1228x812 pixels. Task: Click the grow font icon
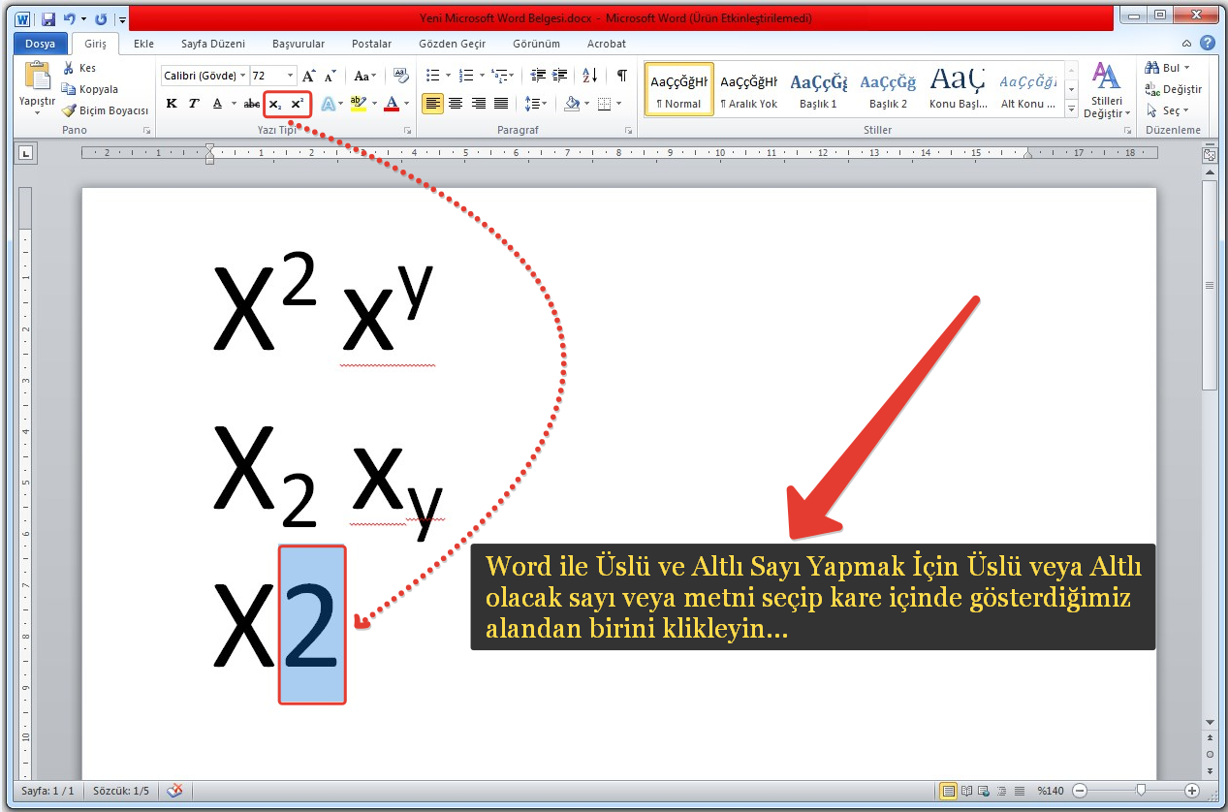point(309,76)
